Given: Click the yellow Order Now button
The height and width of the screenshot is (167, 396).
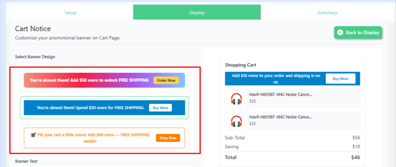Looking at the screenshot, I should [166, 80].
